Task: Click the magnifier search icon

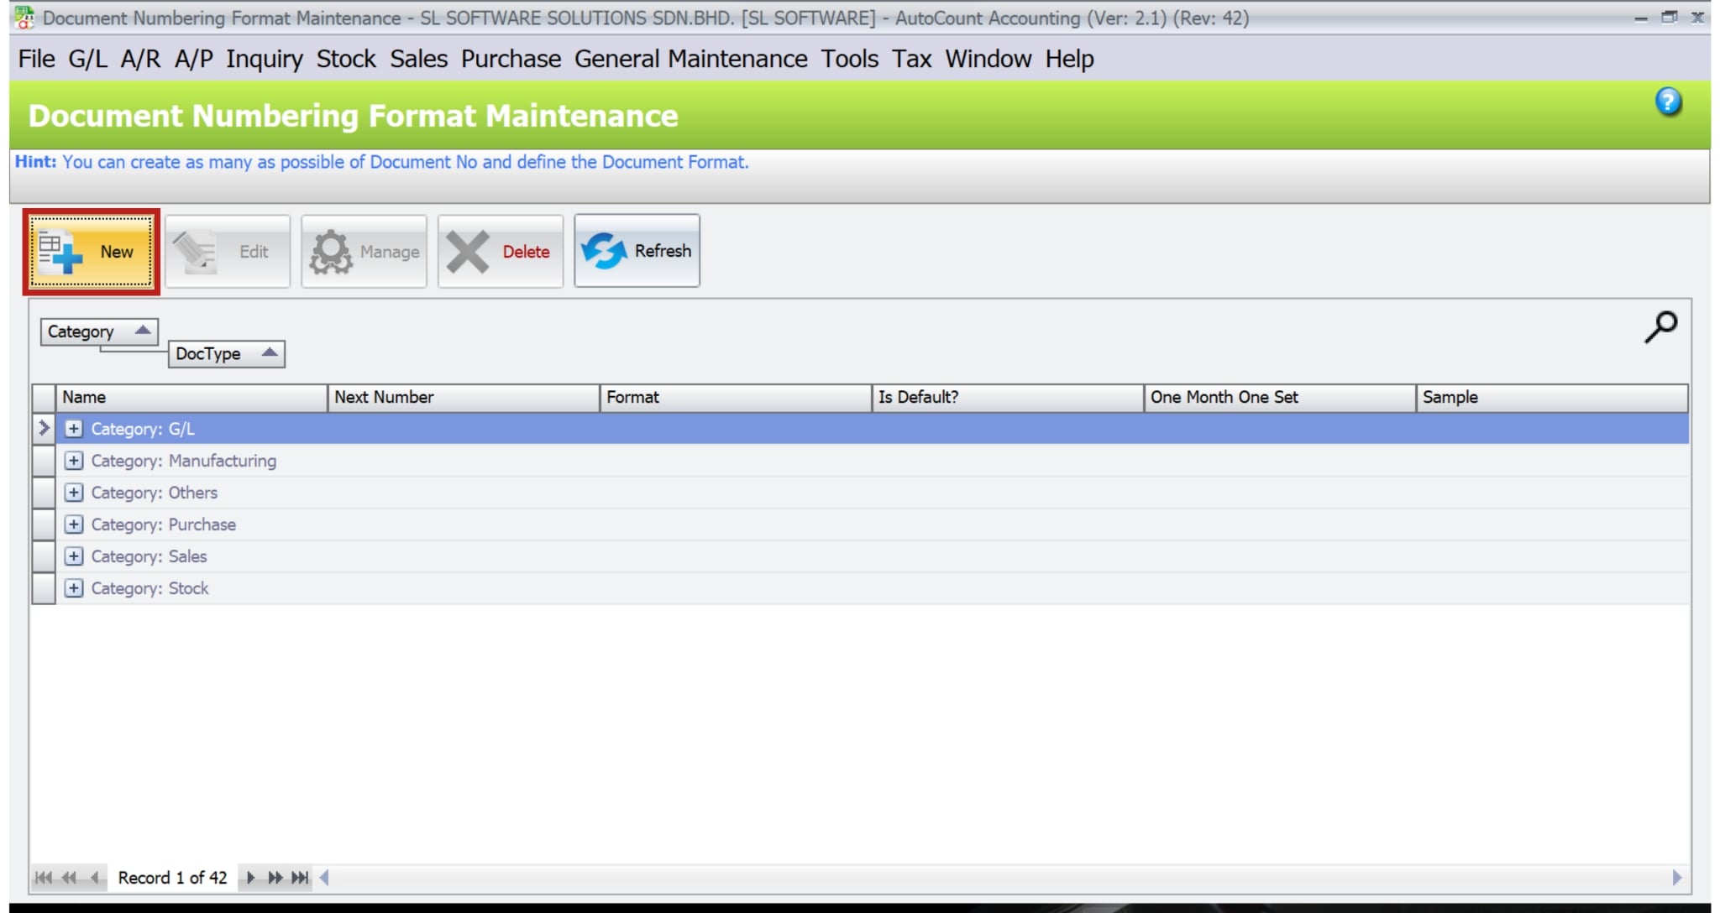Action: (x=1660, y=327)
